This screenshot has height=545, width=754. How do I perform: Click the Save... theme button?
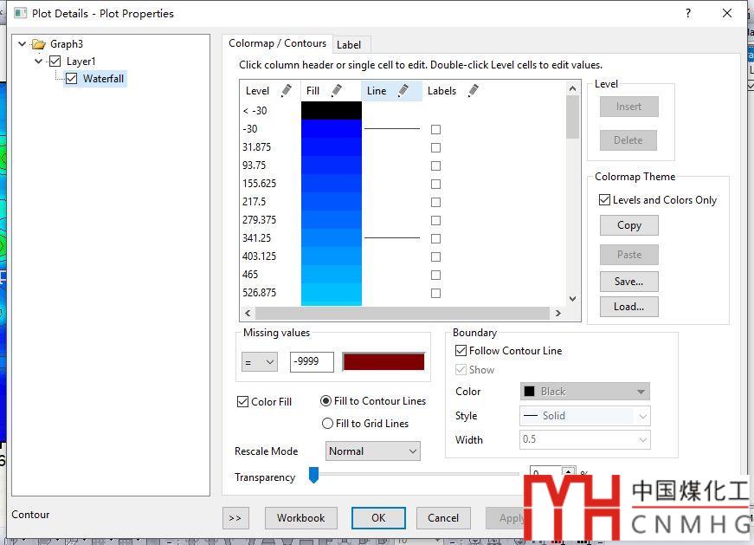coord(629,282)
